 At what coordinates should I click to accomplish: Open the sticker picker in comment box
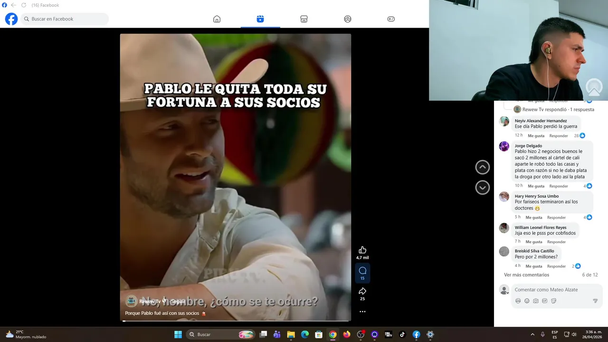554,301
